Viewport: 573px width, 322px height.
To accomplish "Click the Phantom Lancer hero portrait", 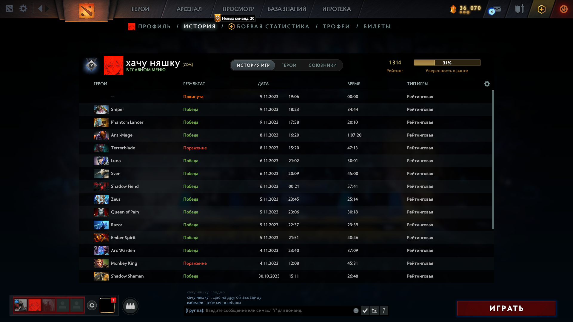I will [x=101, y=122].
